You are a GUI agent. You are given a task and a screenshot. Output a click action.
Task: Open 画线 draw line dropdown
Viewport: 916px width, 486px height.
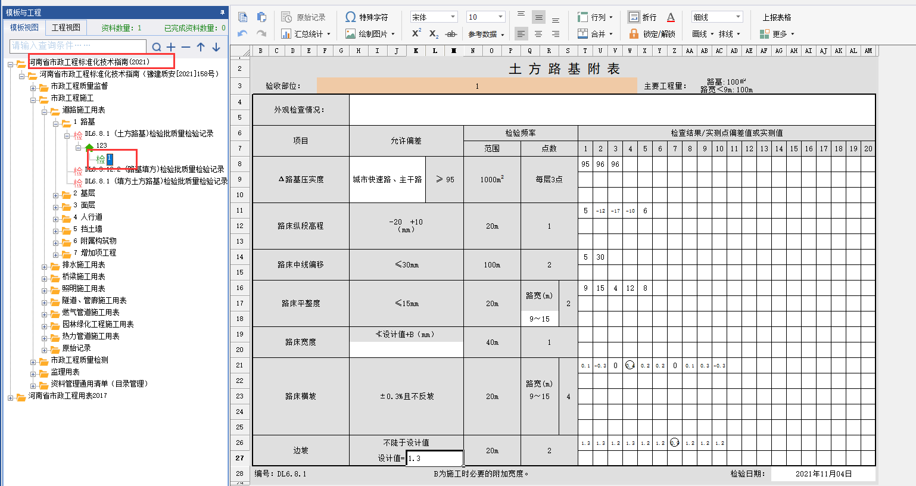pyautogui.click(x=703, y=34)
